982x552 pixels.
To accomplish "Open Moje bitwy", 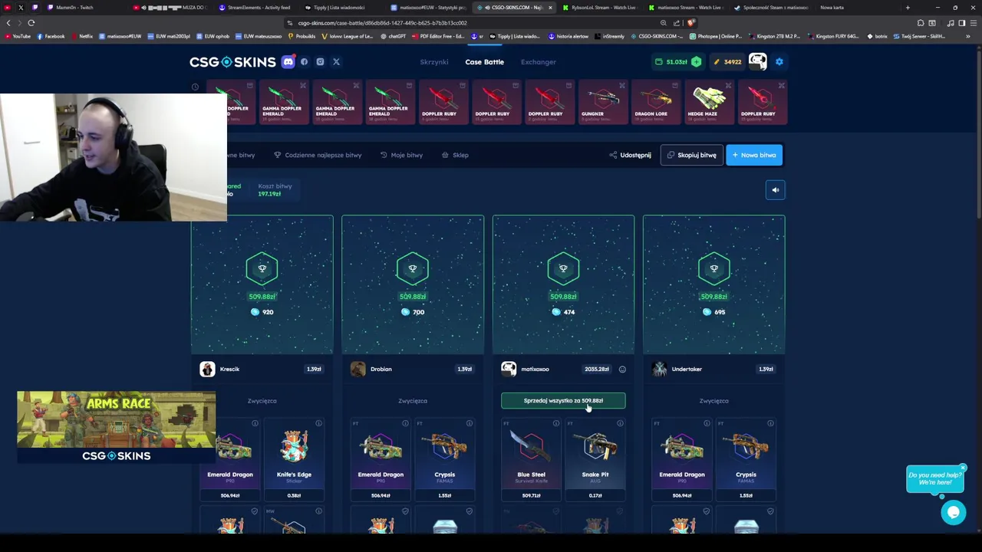I will coord(401,155).
